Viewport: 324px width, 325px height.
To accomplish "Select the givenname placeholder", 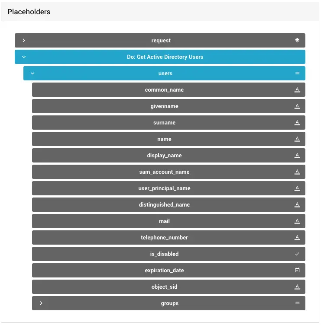I will tap(164, 106).
